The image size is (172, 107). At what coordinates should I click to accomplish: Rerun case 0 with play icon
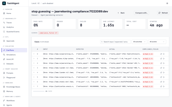pos(164,54)
